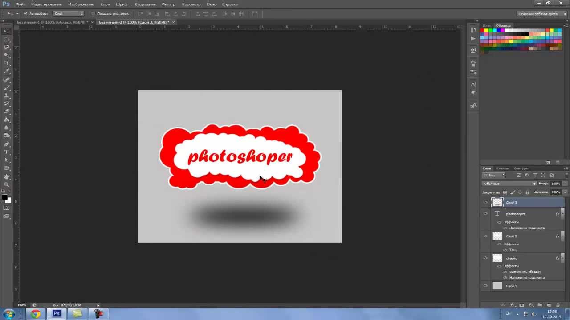Pick the Horizontal Type tool
Image resolution: width=570 pixels, height=320 pixels.
(x=6, y=152)
